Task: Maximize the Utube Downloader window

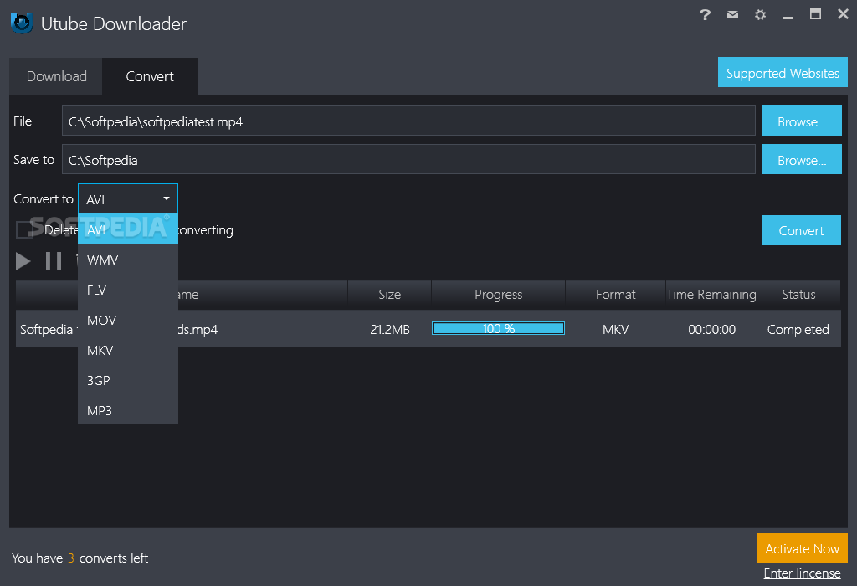Action: (x=815, y=14)
